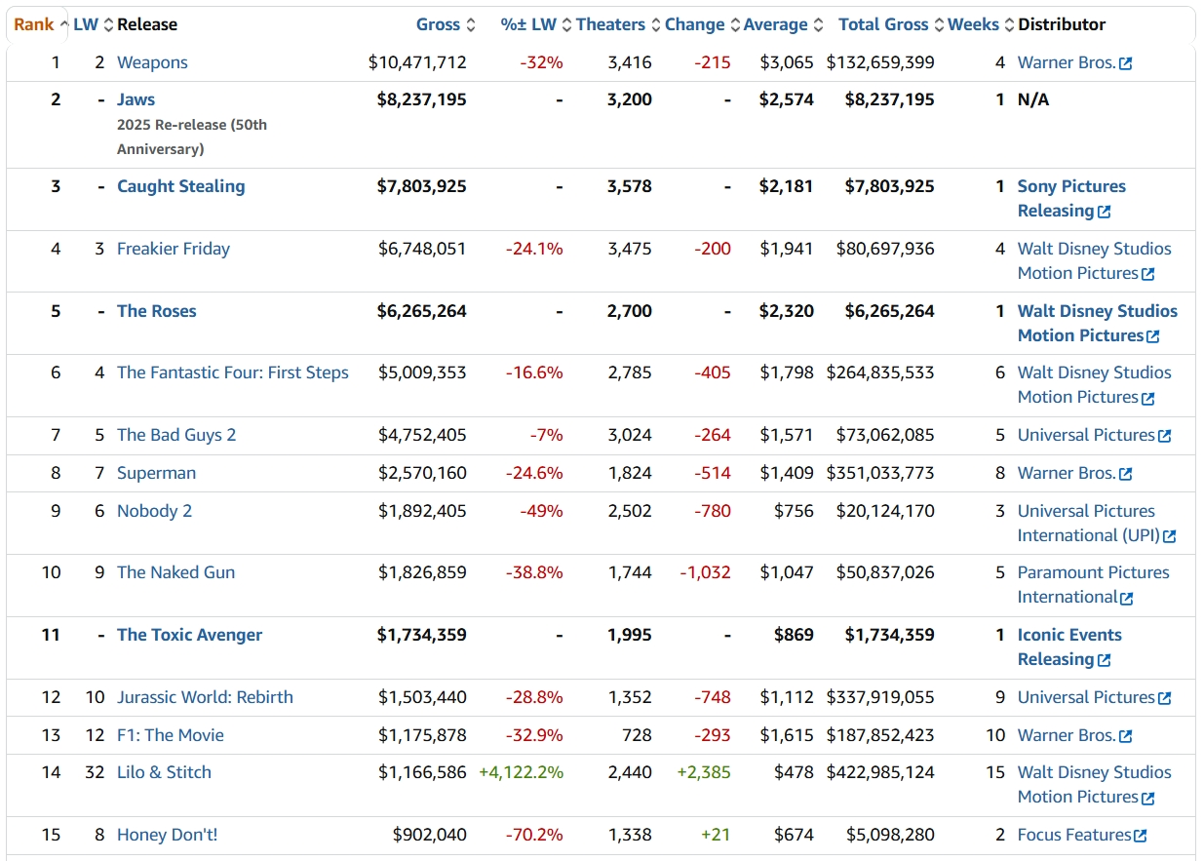Open The Roses movie link
1204x861 pixels.
157,311
